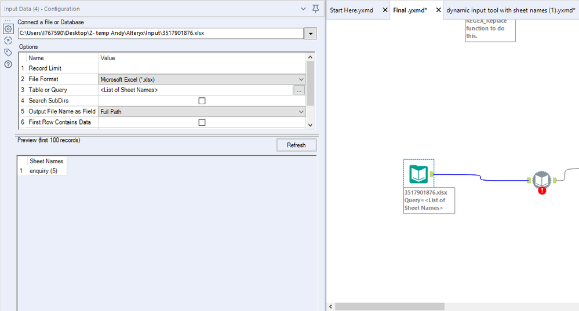Open the Help question mark icon

[x=8, y=64]
